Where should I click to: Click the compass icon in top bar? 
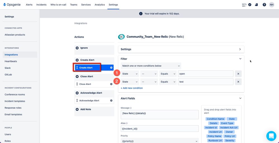pos(250,5)
